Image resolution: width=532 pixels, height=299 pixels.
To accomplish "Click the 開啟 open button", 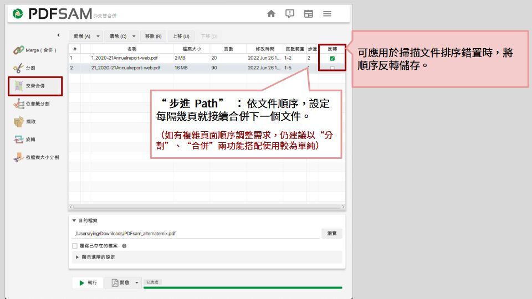I will tap(120, 283).
